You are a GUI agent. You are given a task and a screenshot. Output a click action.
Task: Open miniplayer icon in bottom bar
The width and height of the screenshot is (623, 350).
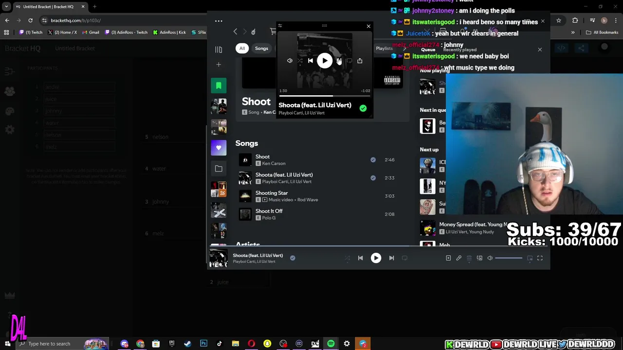pos(530,258)
